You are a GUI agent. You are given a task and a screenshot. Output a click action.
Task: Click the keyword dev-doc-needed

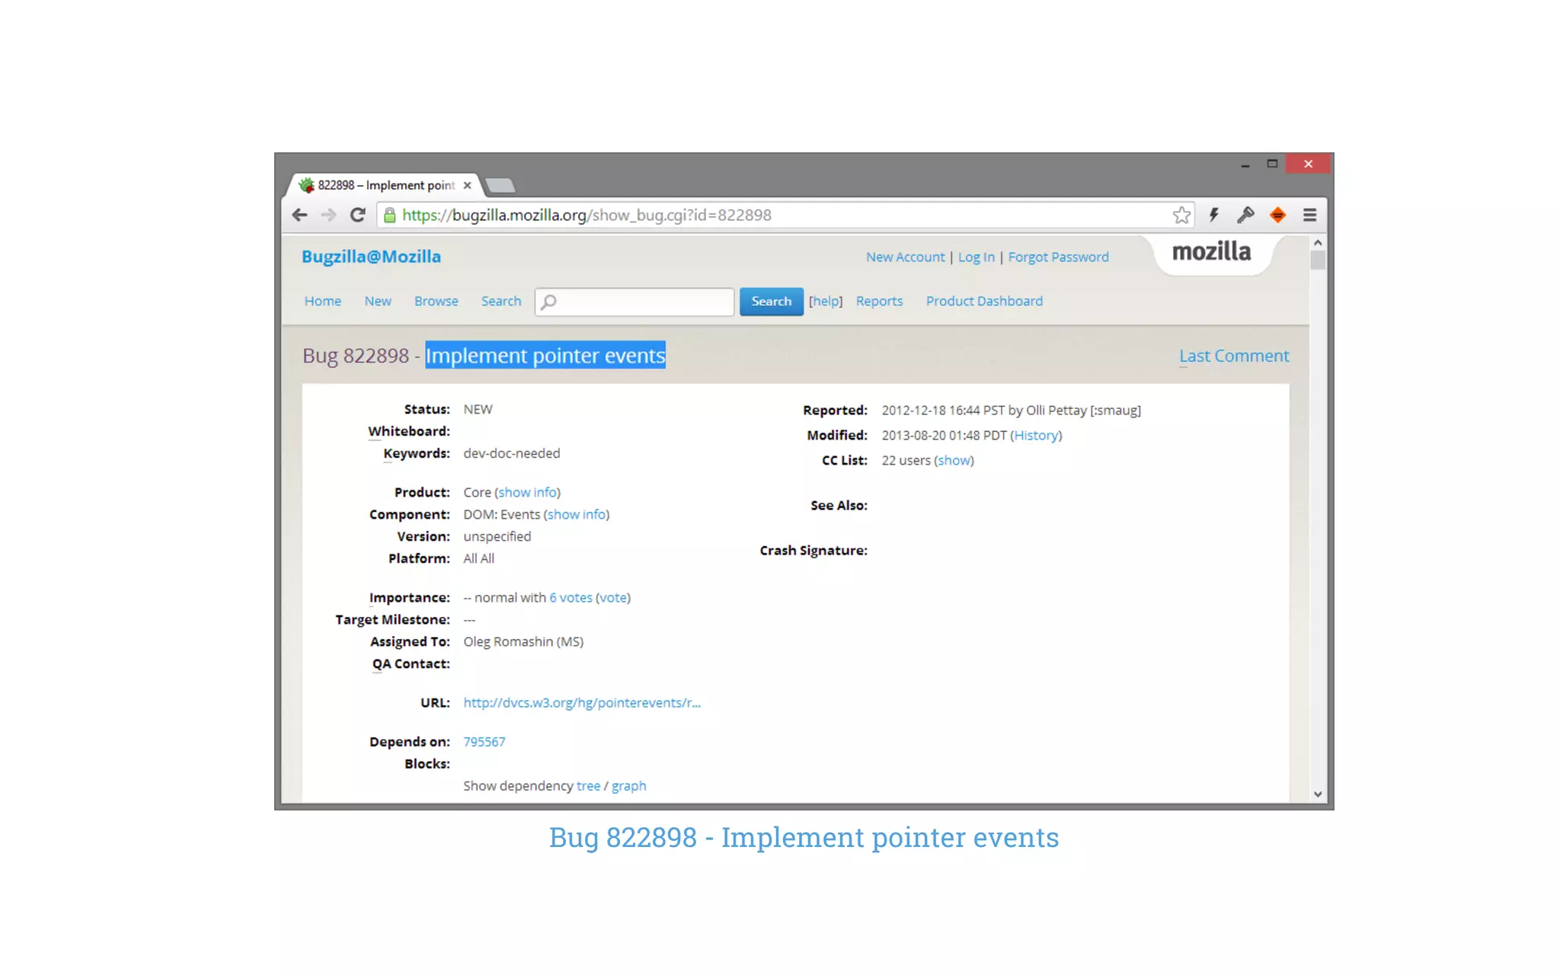(512, 453)
